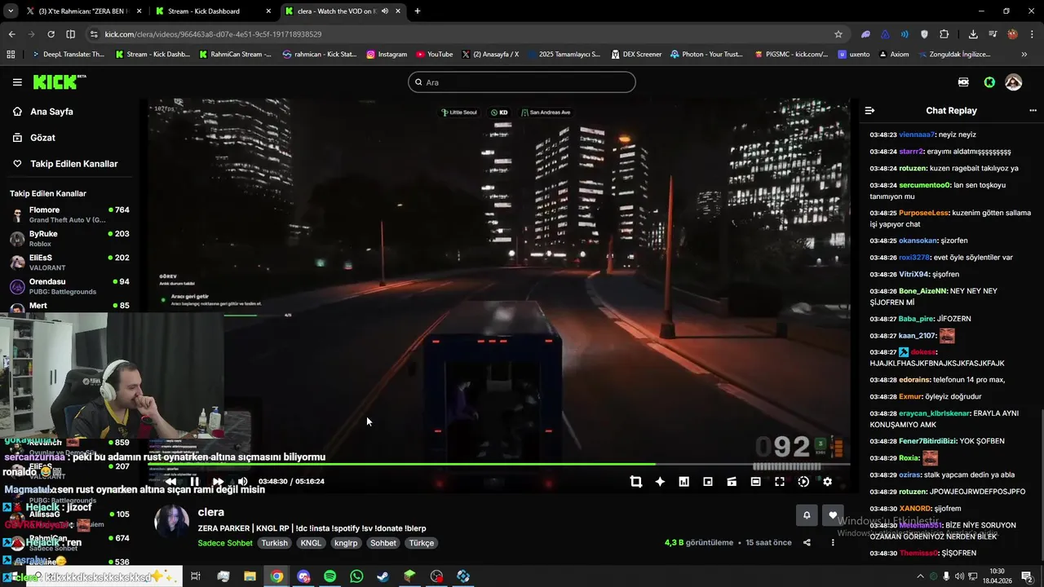Seek on the green video progress bar
Image resolution: width=1044 pixels, height=587 pixels.
click(499, 465)
